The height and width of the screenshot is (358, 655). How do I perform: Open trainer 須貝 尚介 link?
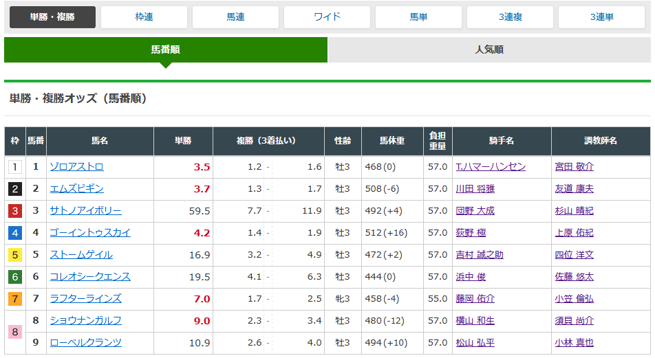(575, 320)
